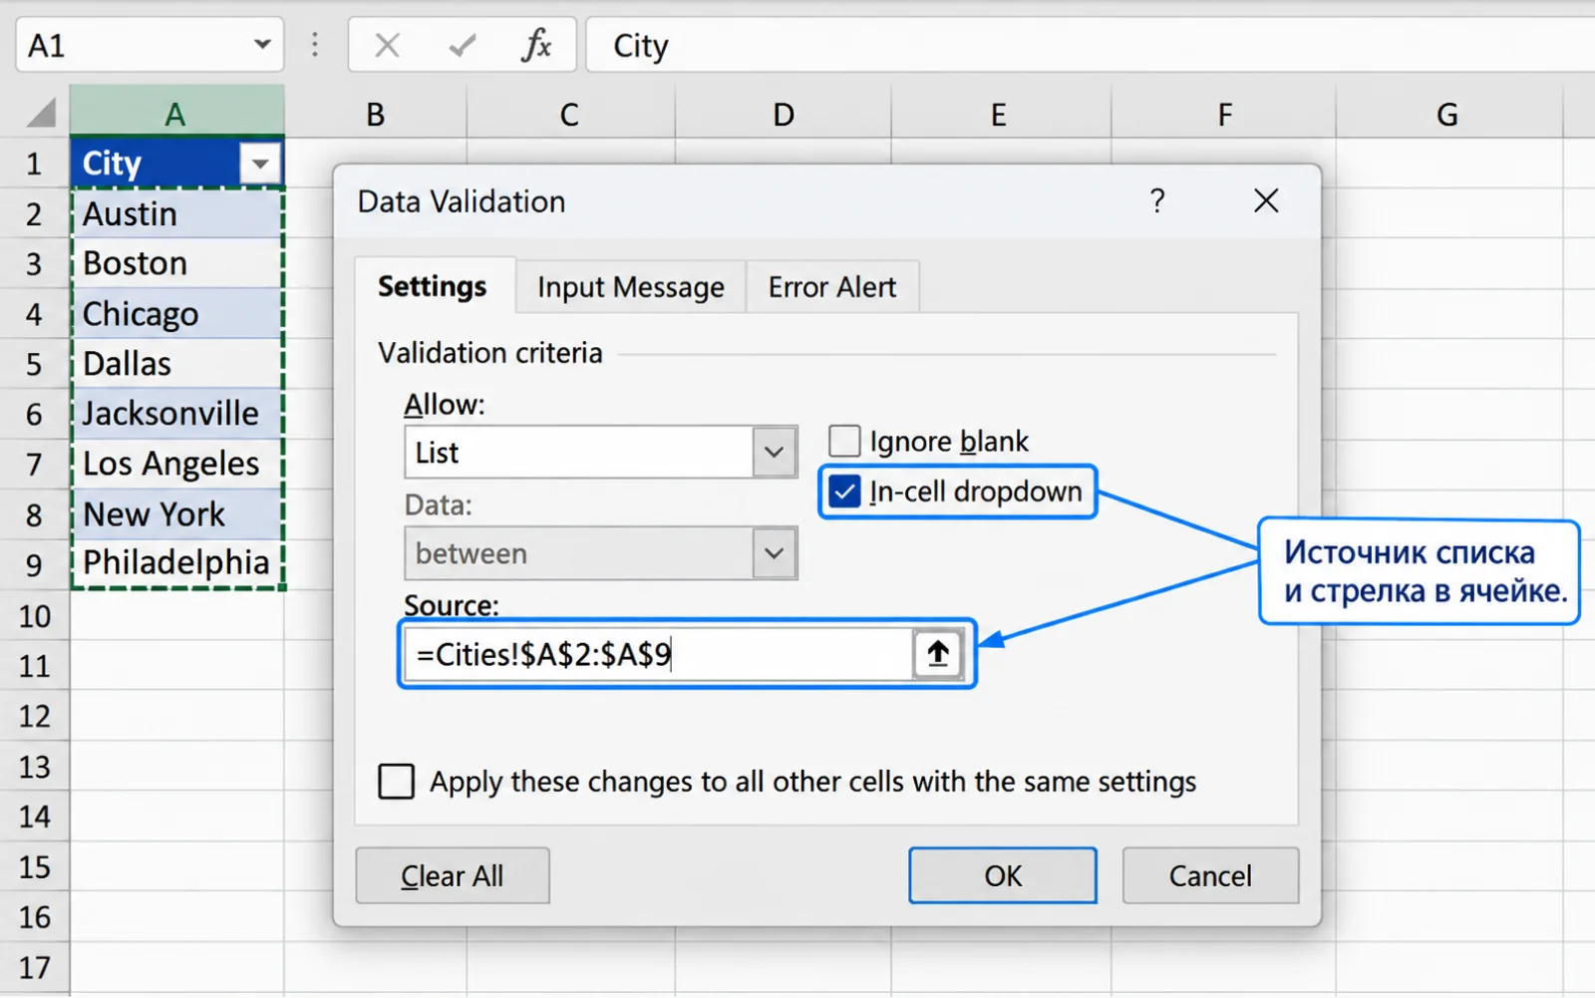Select the Boston cell

pos(177,263)
